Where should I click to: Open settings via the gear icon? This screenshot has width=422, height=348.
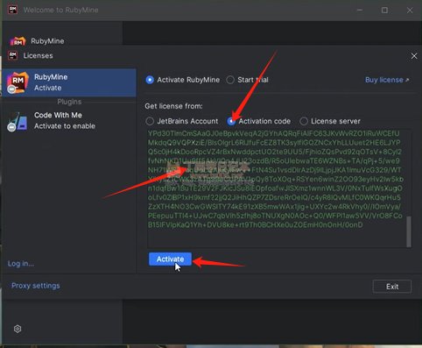[18, 329]
